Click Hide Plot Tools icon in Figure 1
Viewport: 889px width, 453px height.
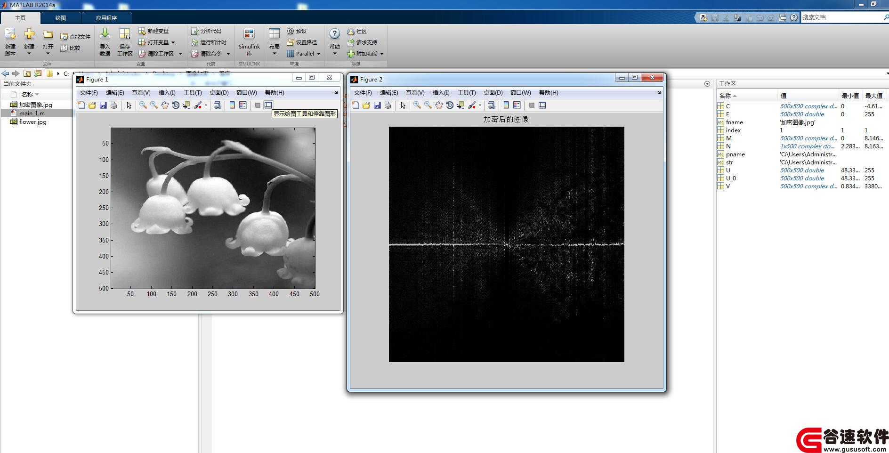tap(258, 105)
